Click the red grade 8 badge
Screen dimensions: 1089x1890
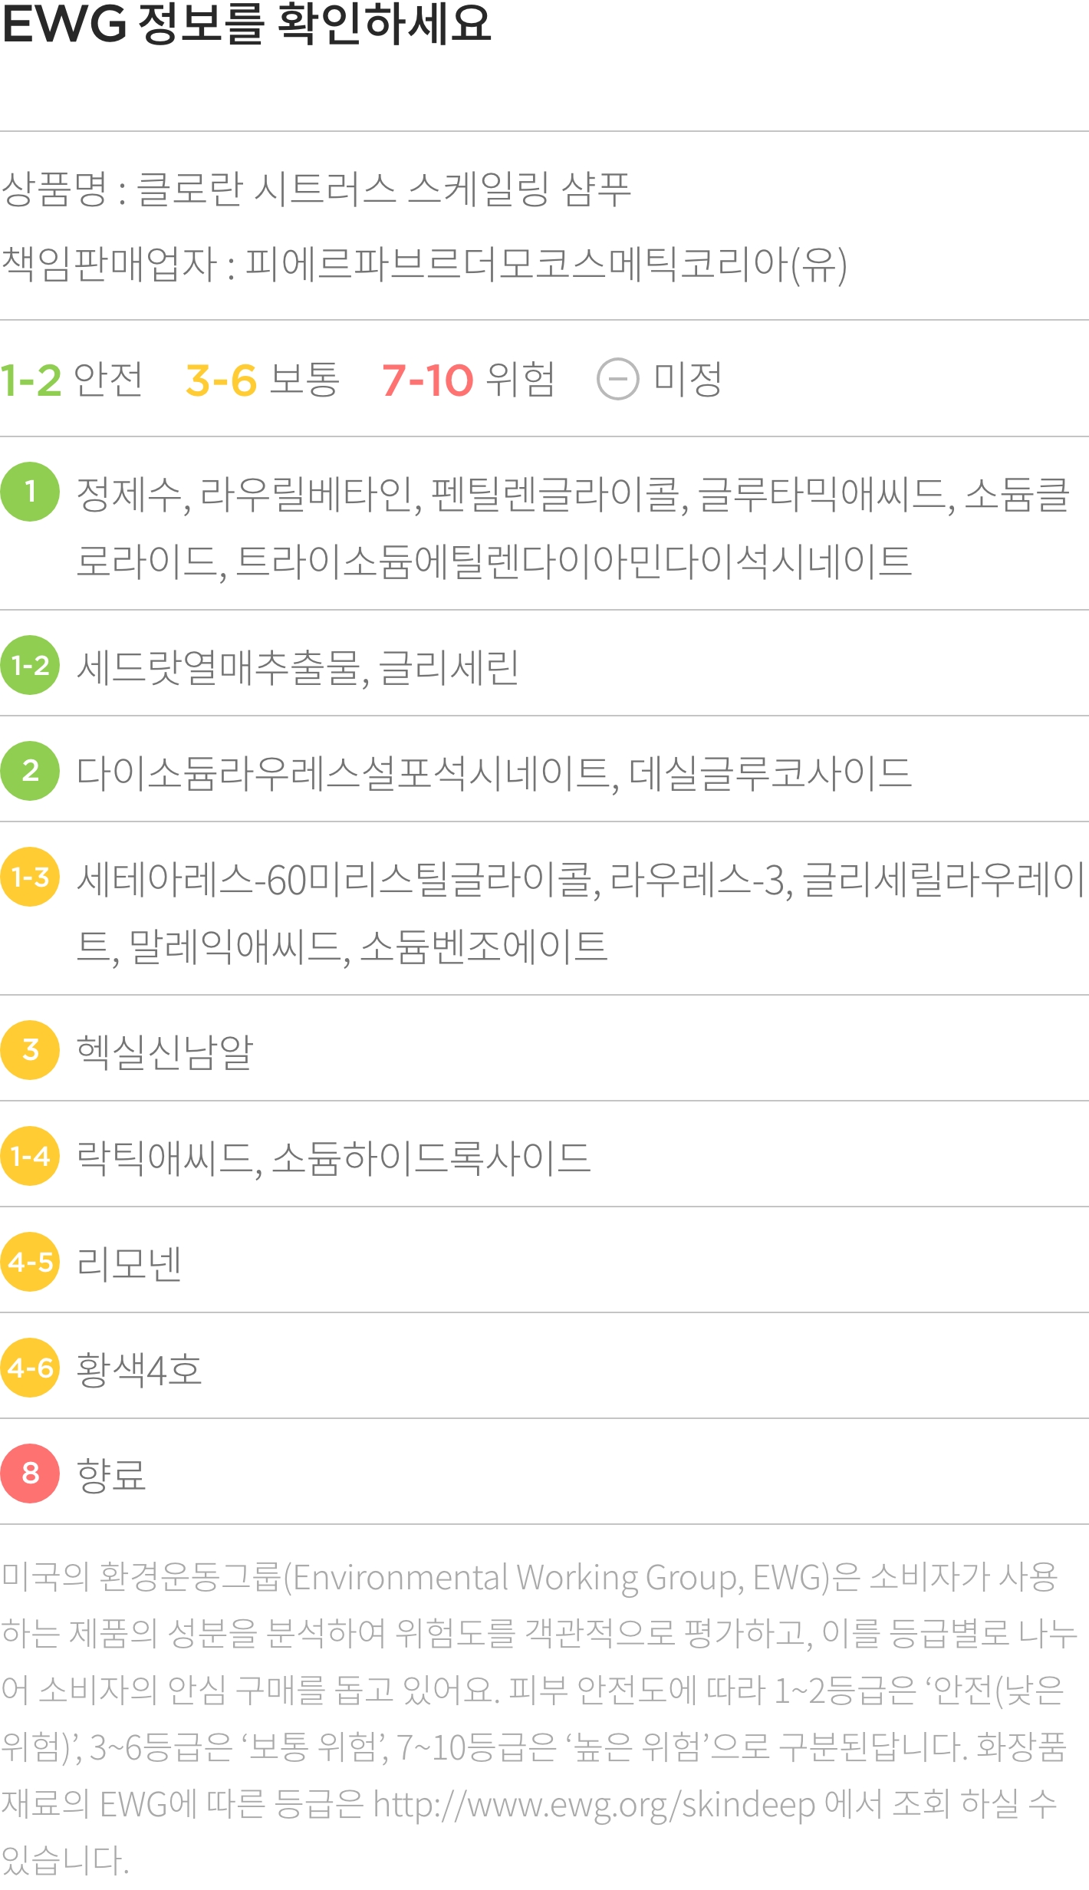pyautogui.click(x=30, y=1473)
